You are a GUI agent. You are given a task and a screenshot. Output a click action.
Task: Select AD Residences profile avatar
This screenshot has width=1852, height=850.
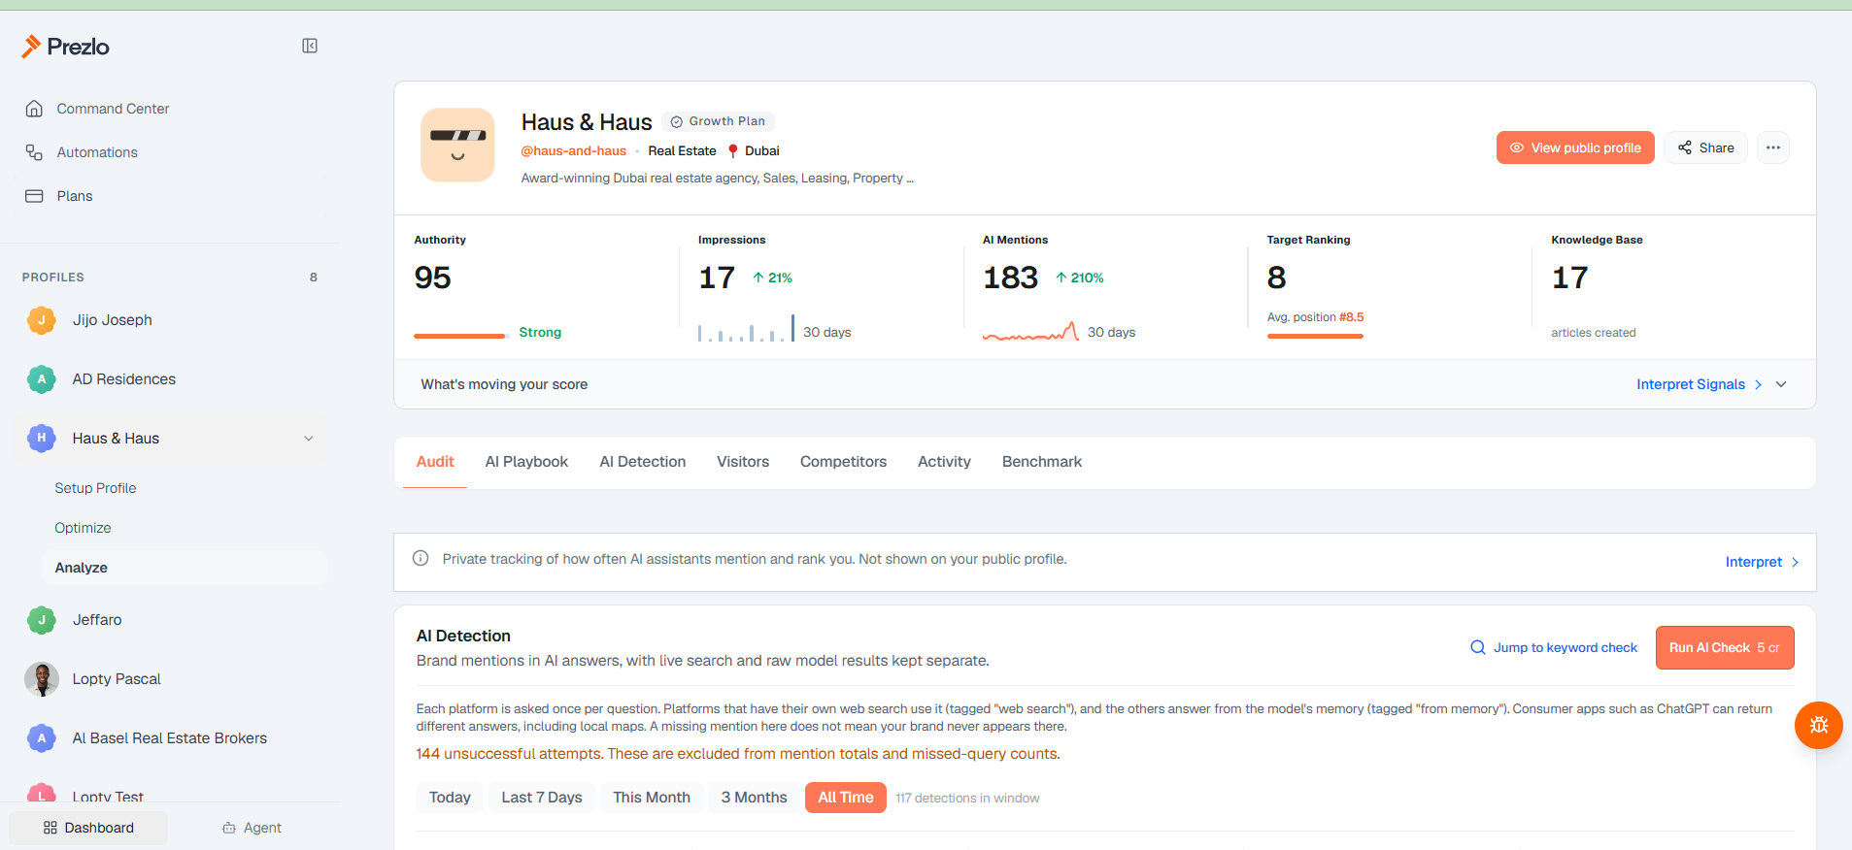click(42, 379)
